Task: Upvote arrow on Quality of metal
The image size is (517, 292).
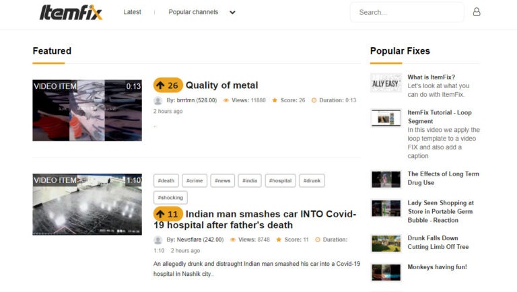Action: 160,85
